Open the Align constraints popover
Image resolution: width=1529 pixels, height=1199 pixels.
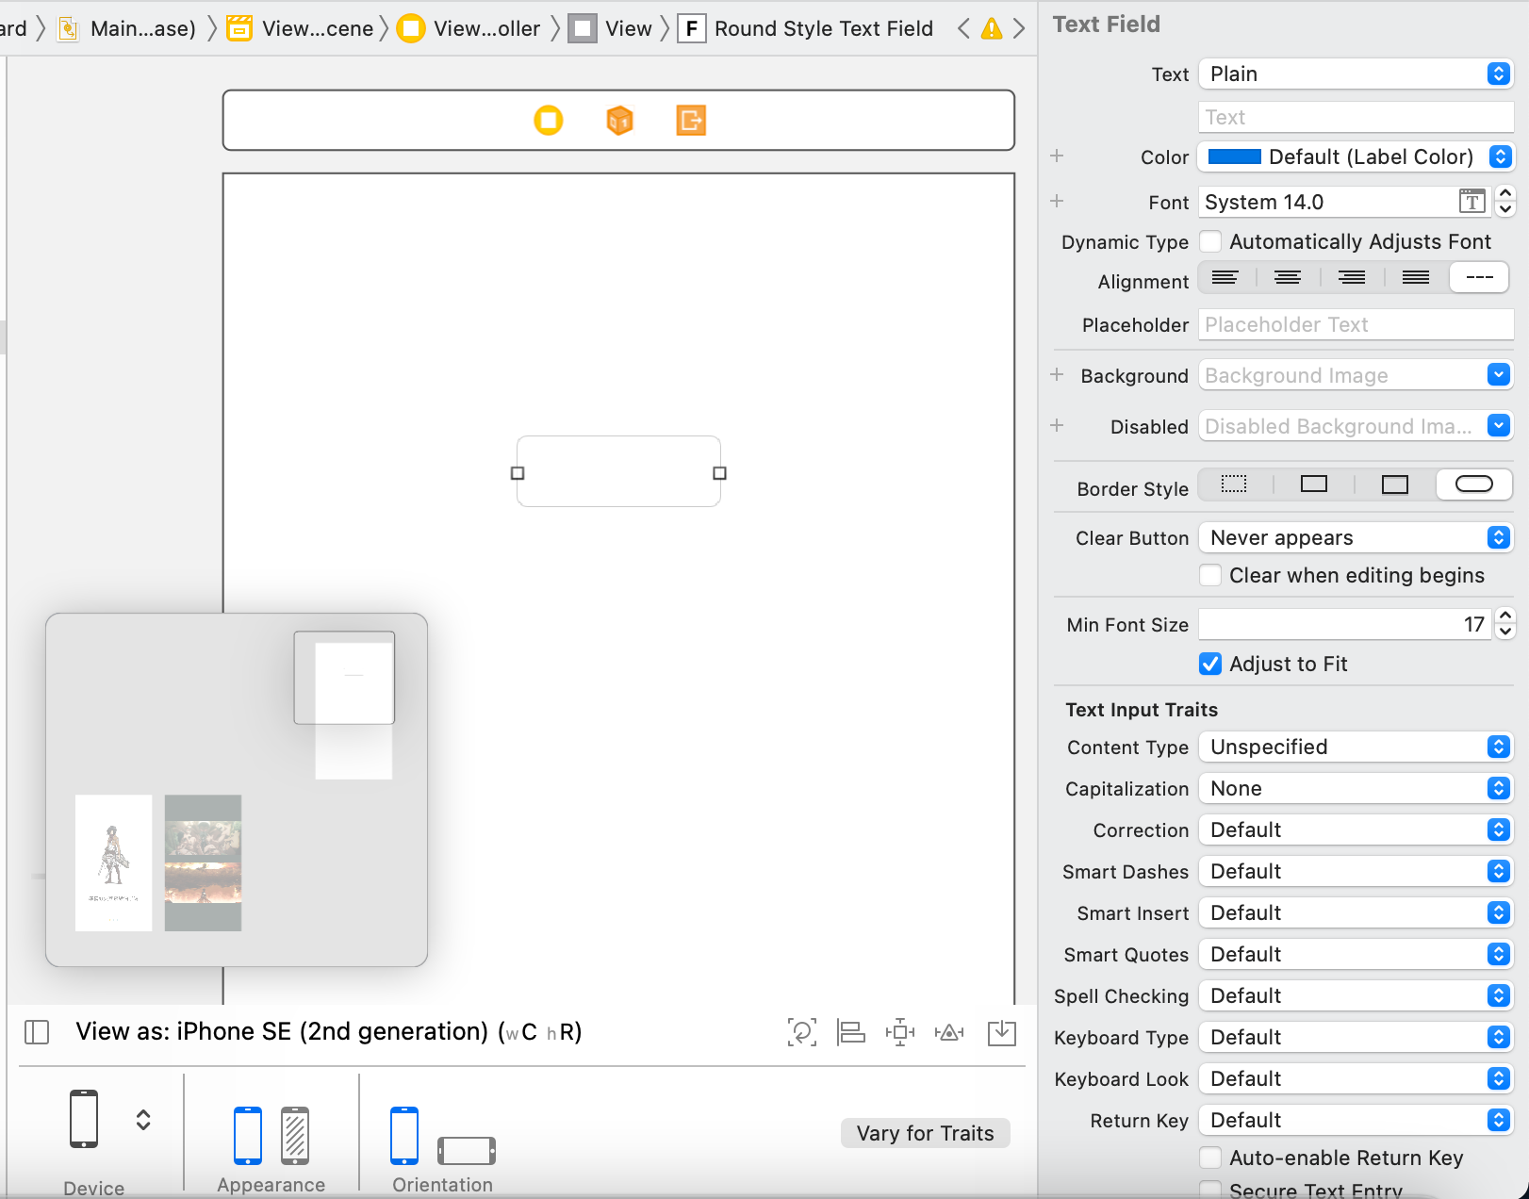[851, 1032]
